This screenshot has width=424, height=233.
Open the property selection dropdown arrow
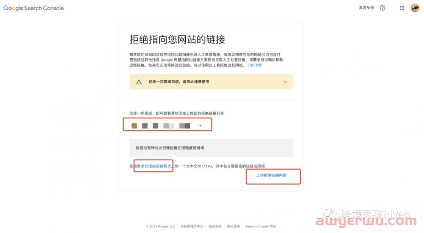201,125
